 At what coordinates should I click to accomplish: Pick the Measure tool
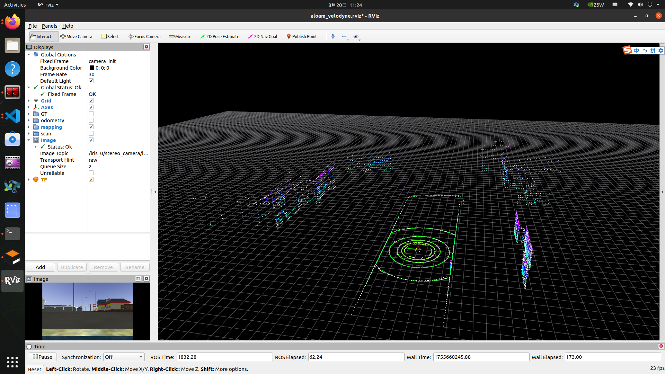[180, 36]
